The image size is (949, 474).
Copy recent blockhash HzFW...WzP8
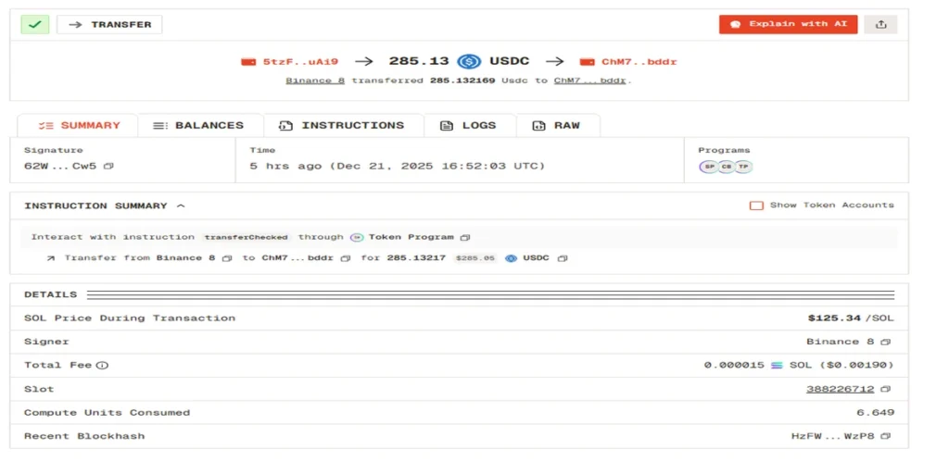[x=885, y=437]
